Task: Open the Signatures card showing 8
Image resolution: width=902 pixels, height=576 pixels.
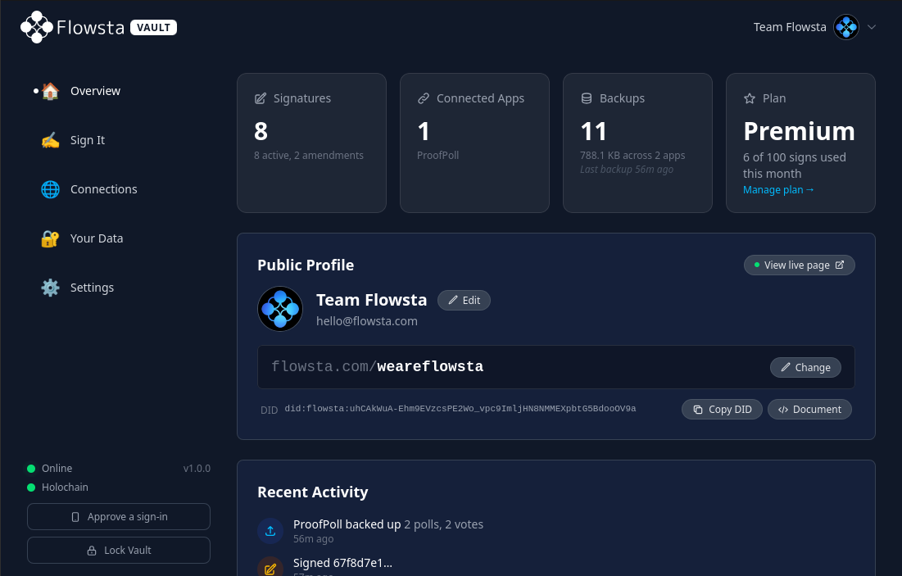Action: click(312, 143)
